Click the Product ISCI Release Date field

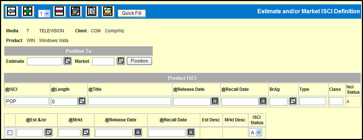[x=192, y=101]
